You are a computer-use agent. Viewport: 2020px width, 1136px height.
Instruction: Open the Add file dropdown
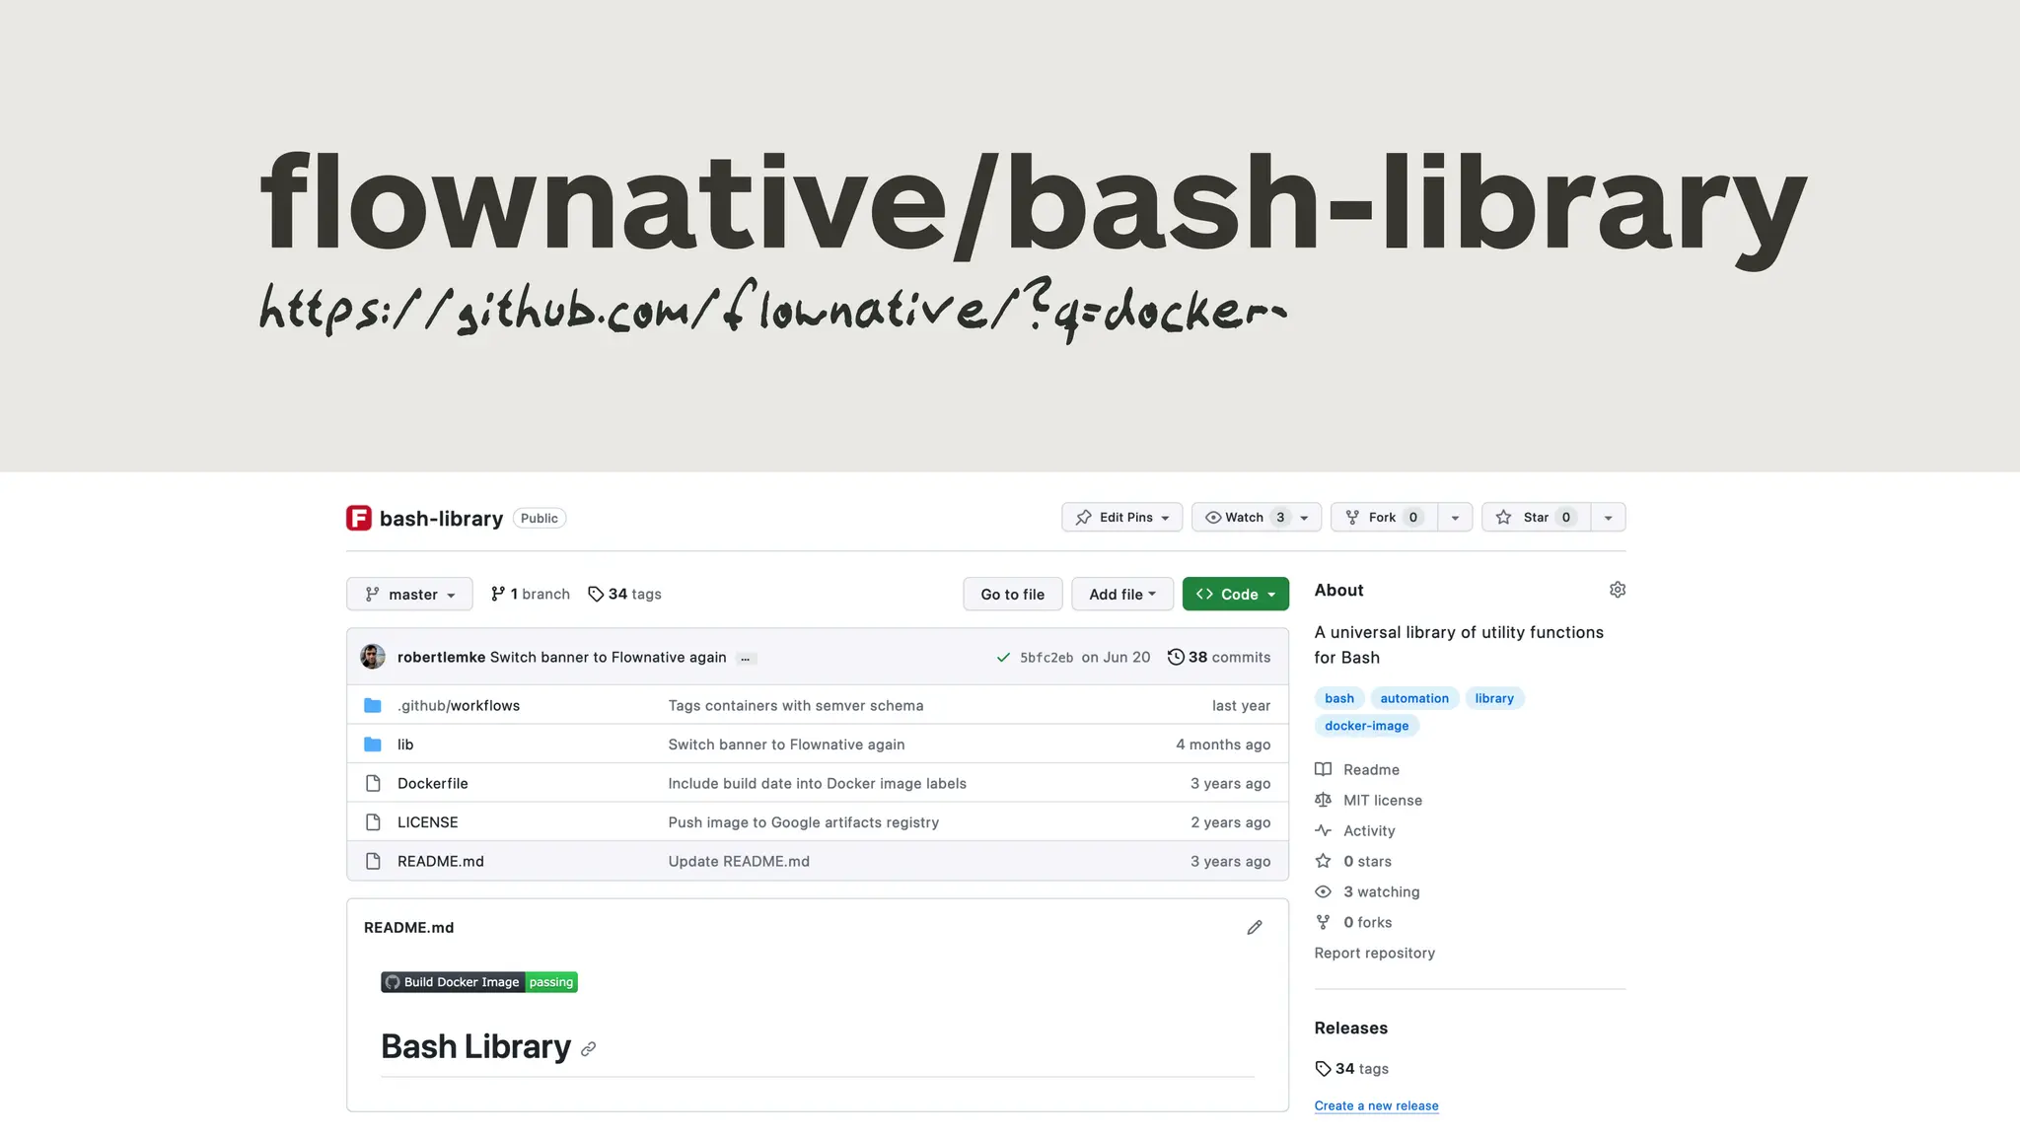[x=1122, y=594]
